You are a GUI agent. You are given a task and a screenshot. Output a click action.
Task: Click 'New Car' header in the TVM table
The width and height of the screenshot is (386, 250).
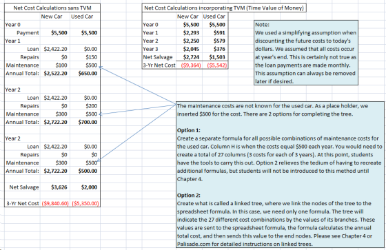[187, 17]
